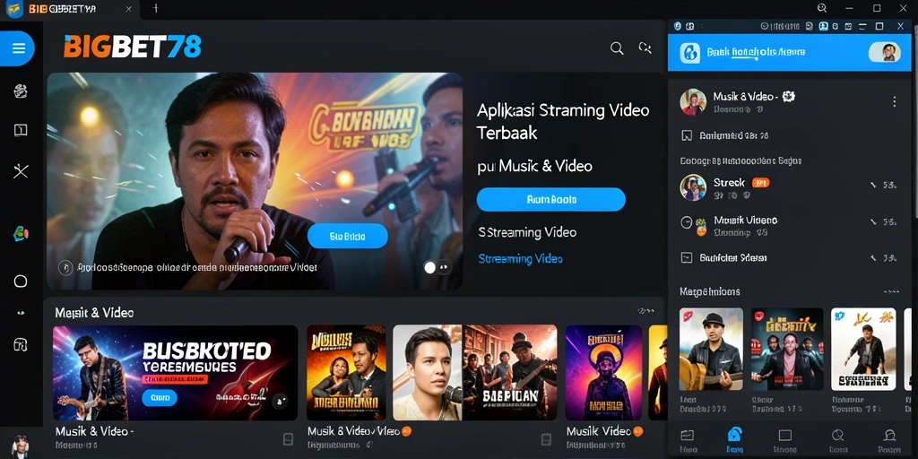The width and height of the screenshot is (918, 459).
Task: Open the band with guitars thumbnail
Action: click(x=510, y=373)
